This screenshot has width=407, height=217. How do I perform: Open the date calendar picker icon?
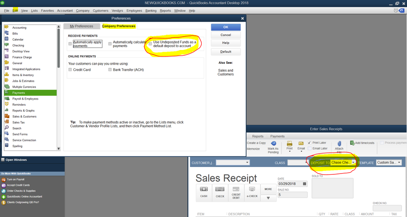(304, 184)
